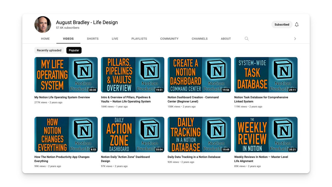Click the 33:04 duration badge

159,150
